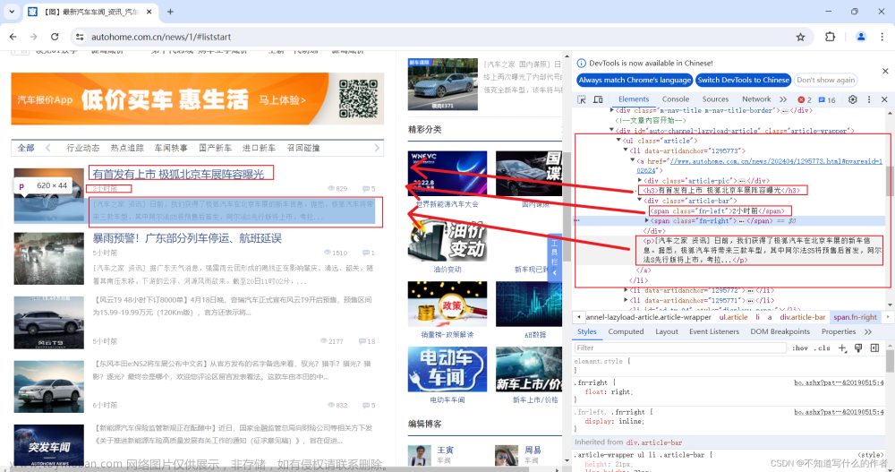Expand the div article-pic node
Image resolution: width=895 pixels, height=472 pixels.
[x=640, y=181]
